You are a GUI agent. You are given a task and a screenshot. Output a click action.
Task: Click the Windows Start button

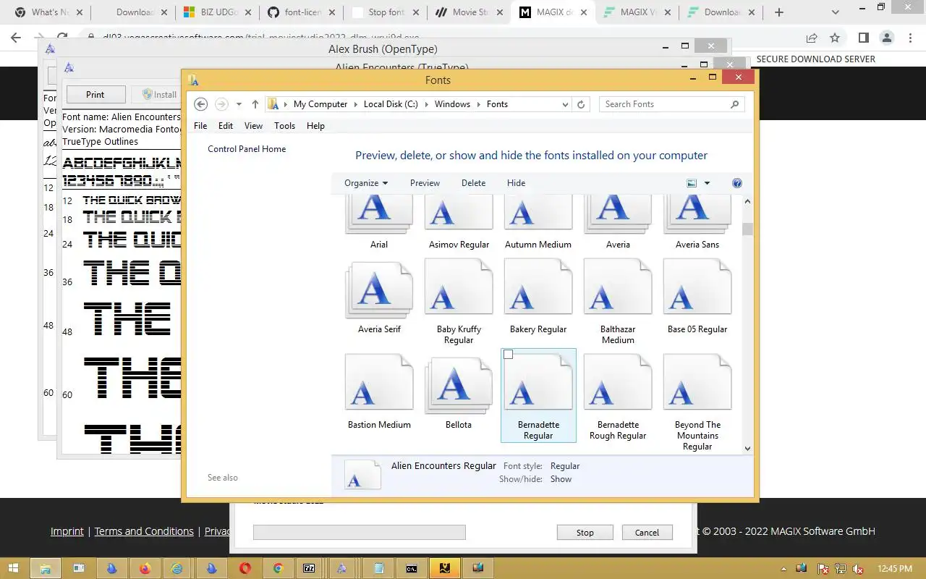(x=14, y=569)
